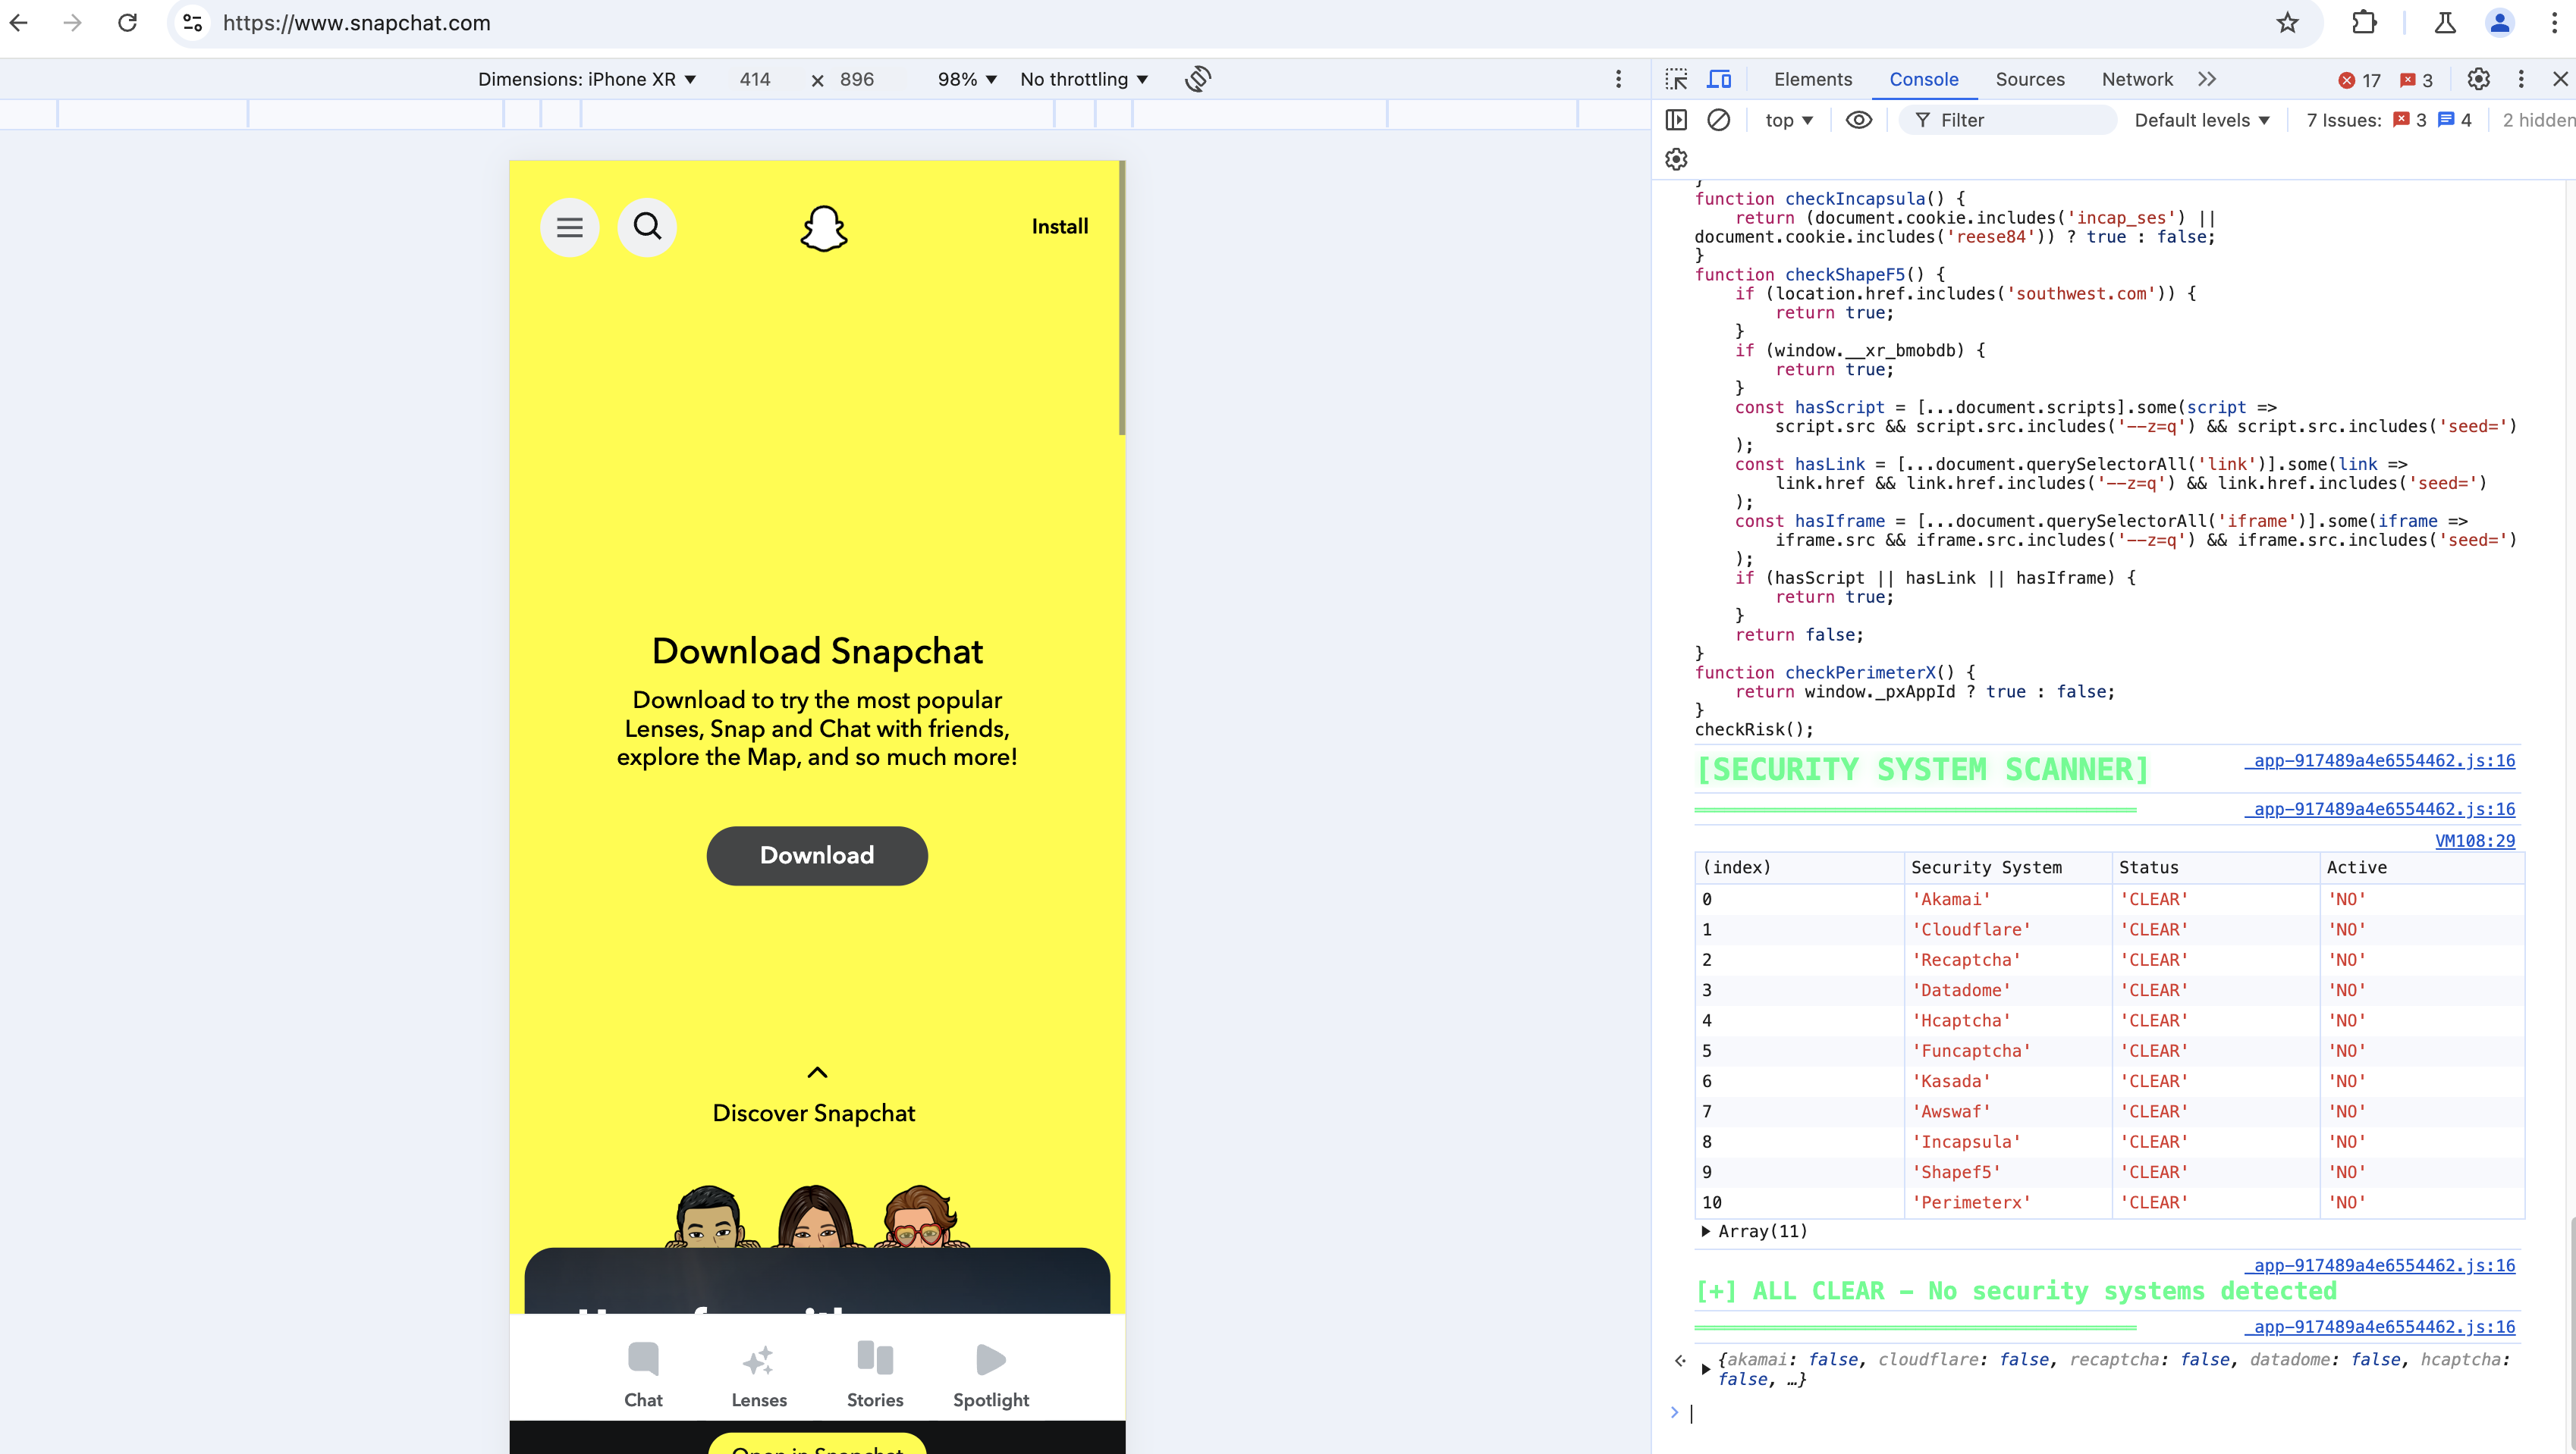Switch to the Network tab
2576x1454 pixels.
coord(2137,79)
